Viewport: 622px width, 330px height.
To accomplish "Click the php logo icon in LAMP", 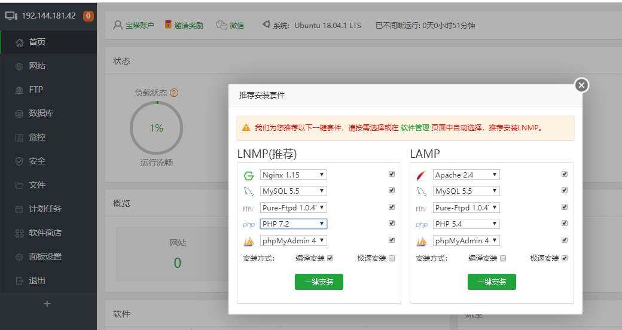I will coord(421,225).
